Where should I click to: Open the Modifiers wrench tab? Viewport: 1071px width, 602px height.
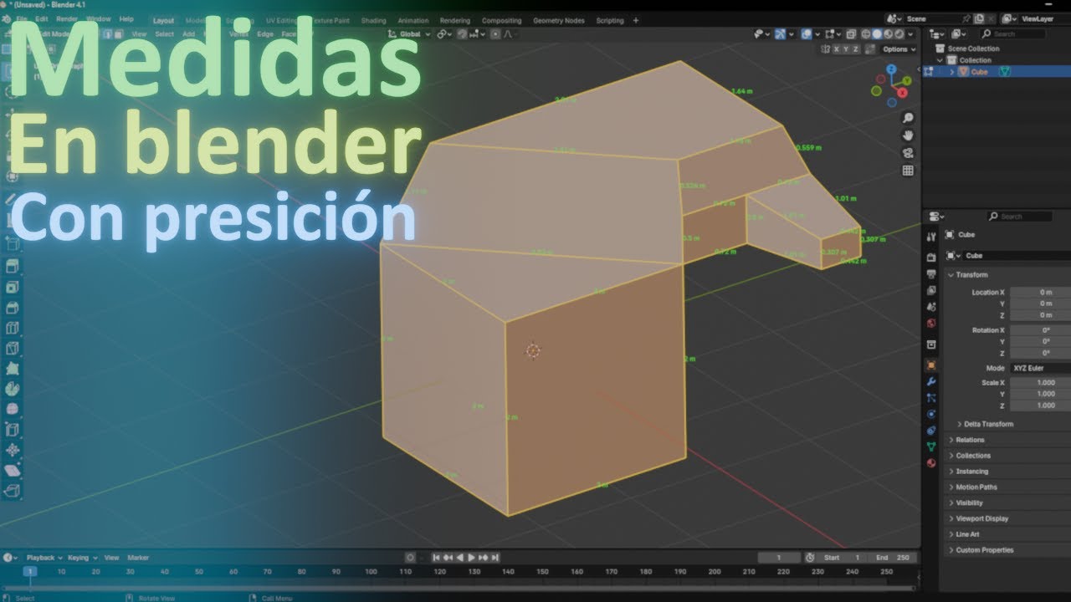click(x=931, y=381)
